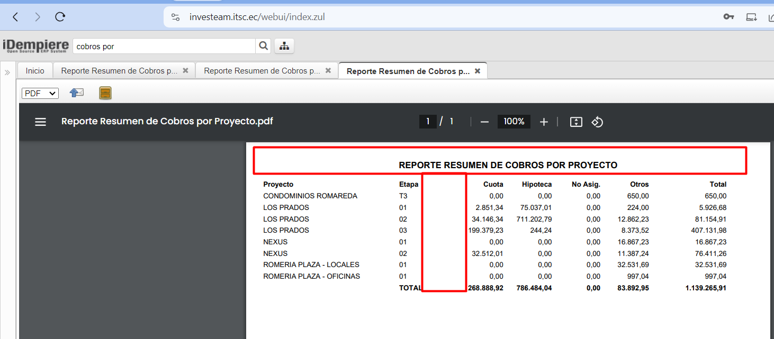Image resolution: width=774 pixels, height=339 pixels.
Task: Go back in browser history
Action: point(15,17)
